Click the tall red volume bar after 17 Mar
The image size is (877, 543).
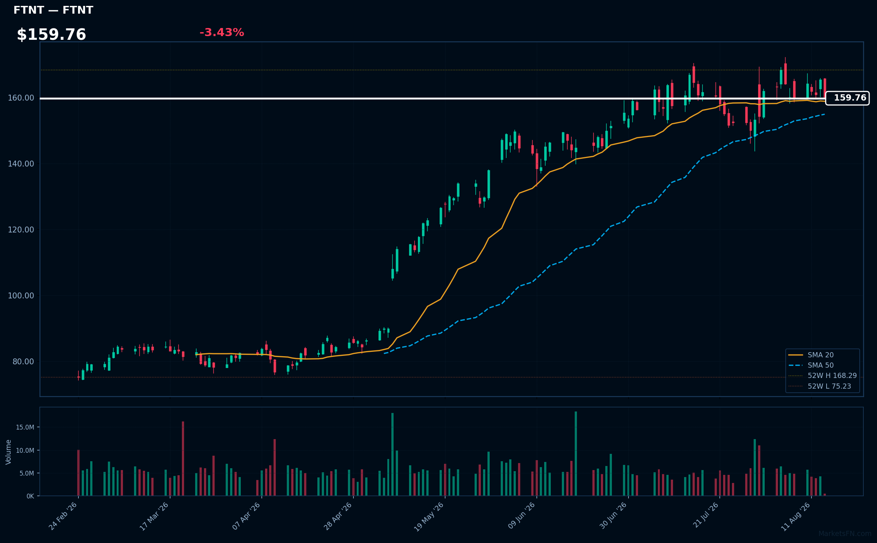point(183,459)
